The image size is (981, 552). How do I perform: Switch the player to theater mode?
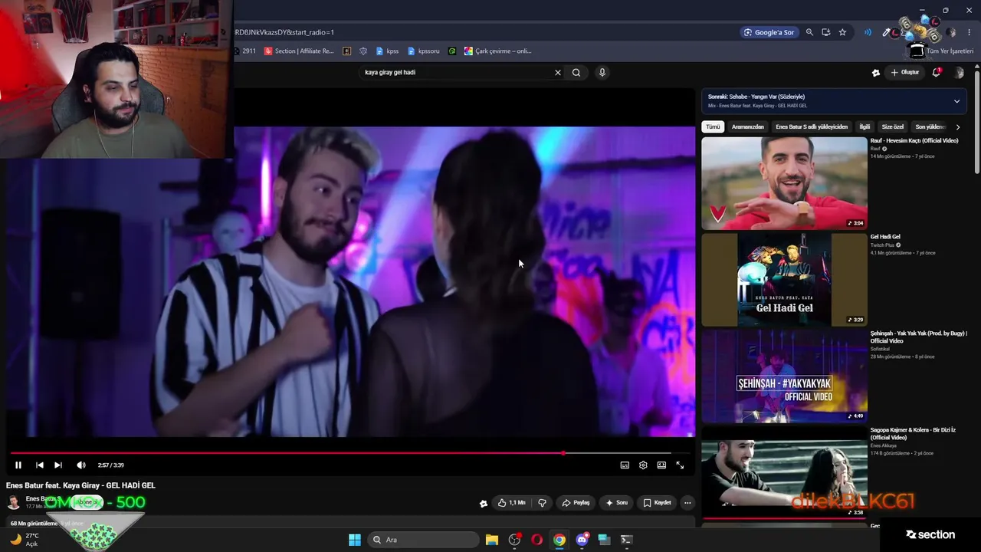click(661, 465)
